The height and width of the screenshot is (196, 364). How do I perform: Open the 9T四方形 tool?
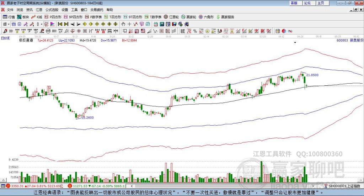point(133,17)
